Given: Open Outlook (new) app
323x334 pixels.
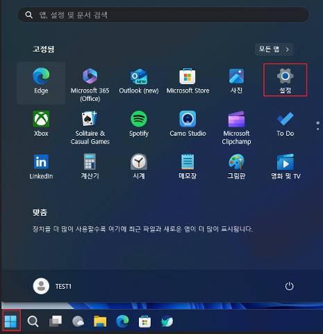Looking at the screenshot, I should [x=139, y=81].
